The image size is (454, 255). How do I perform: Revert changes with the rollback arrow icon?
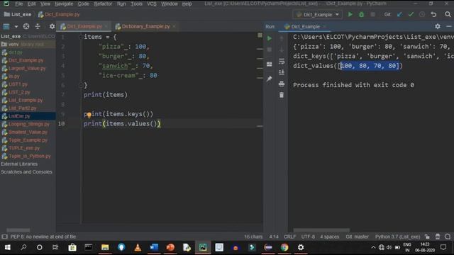(433, 14)
